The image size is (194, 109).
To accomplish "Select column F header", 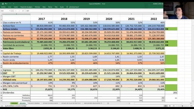I will click(x=109, y=14).
